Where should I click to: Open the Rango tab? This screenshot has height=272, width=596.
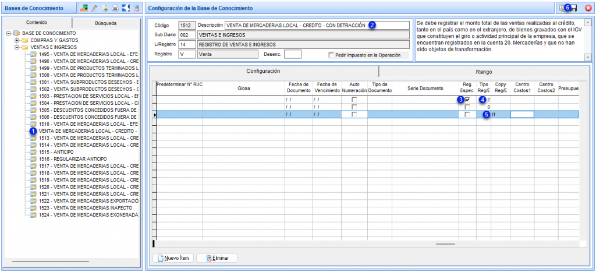(484, 72)
